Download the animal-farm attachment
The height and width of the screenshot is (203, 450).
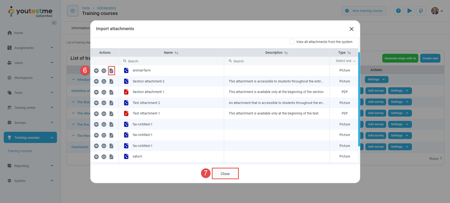pyautogui.click(x=104, y=71)
